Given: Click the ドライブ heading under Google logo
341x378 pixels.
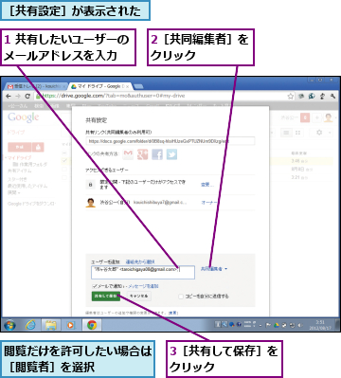Looking at the screenshot, I should click(x=15, y=132).
